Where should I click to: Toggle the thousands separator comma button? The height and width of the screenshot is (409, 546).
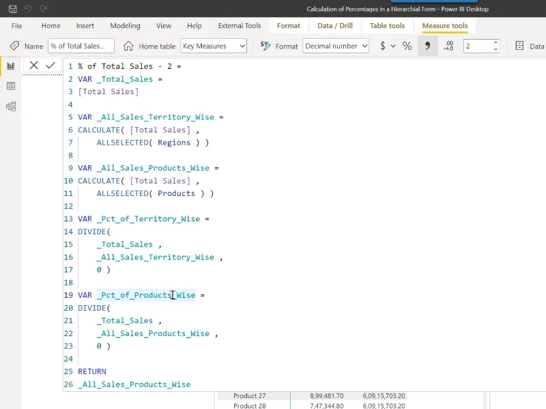428,46
